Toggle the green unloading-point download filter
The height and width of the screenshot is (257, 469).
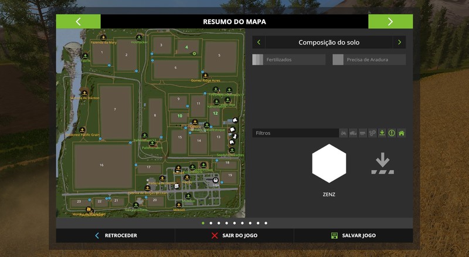coord(382,133)
